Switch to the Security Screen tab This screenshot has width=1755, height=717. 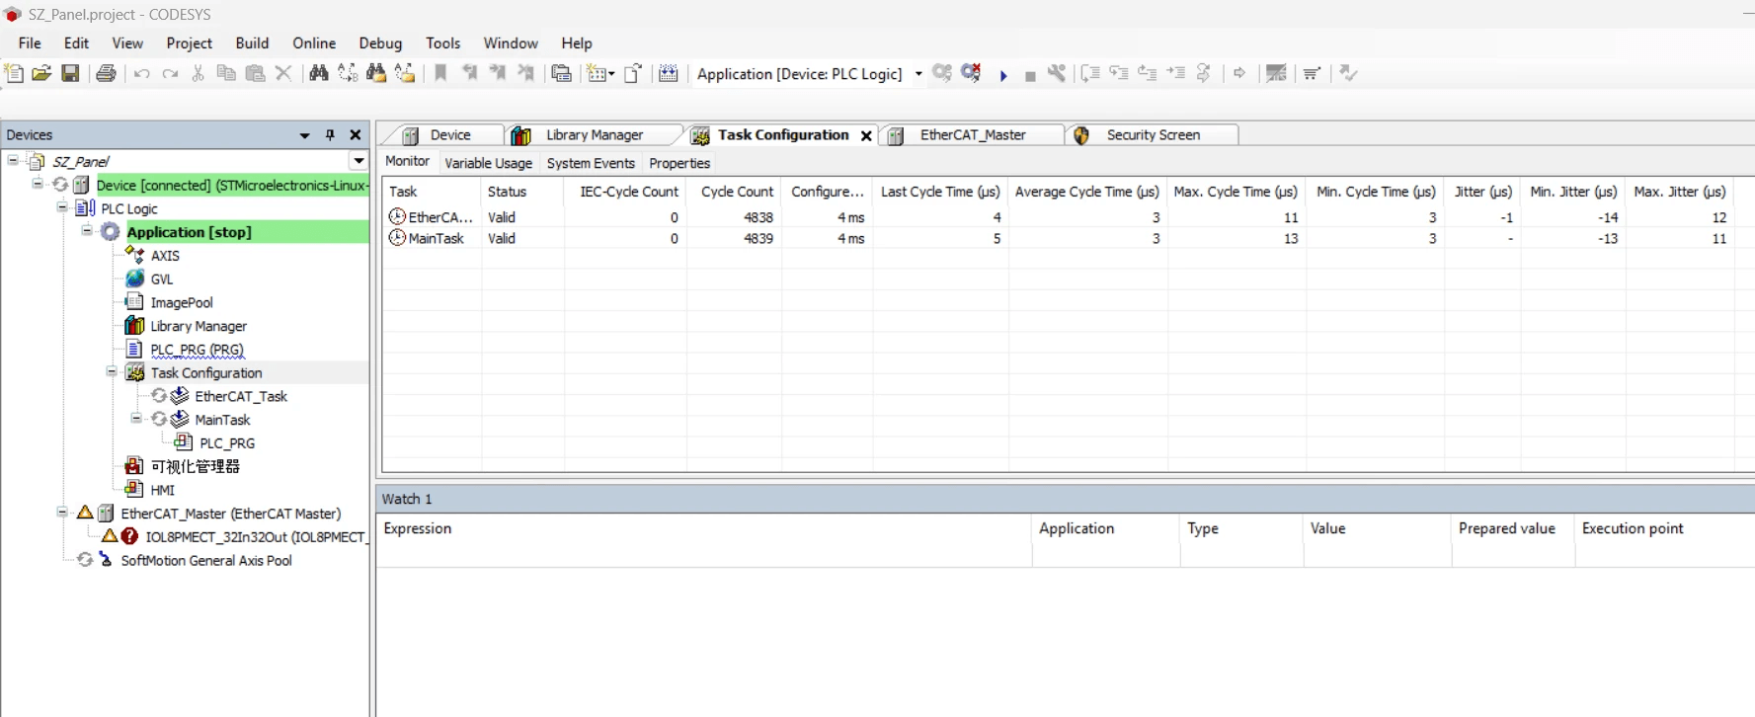[x=1152, y=135]
